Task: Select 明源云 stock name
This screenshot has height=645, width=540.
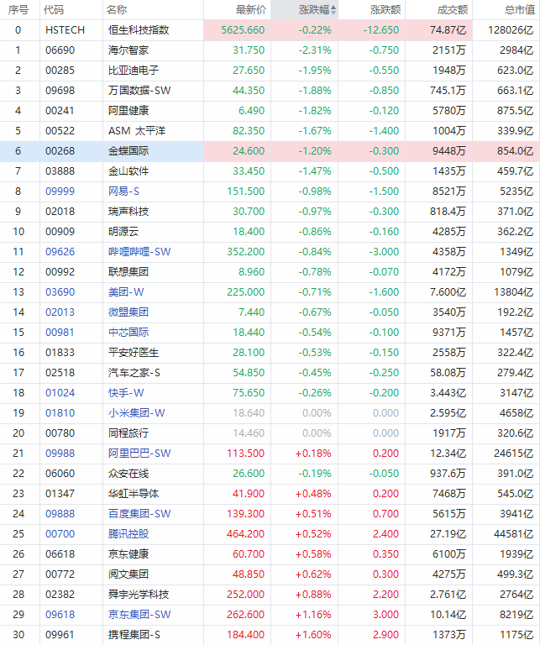Action: click(x=123, y=232)
